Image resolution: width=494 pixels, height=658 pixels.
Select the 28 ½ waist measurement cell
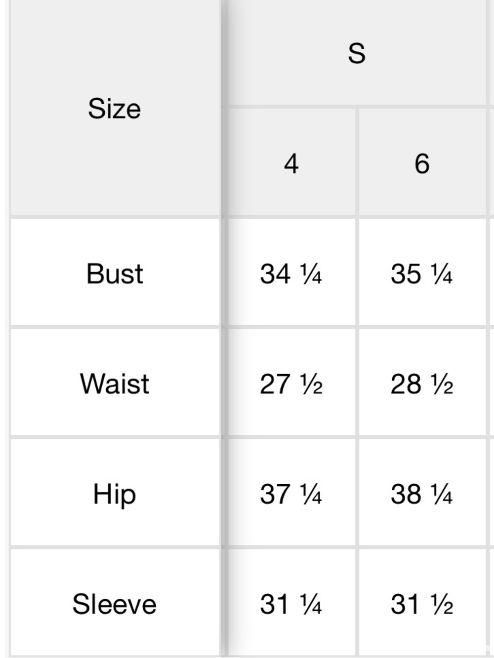(x=422, y=383)
